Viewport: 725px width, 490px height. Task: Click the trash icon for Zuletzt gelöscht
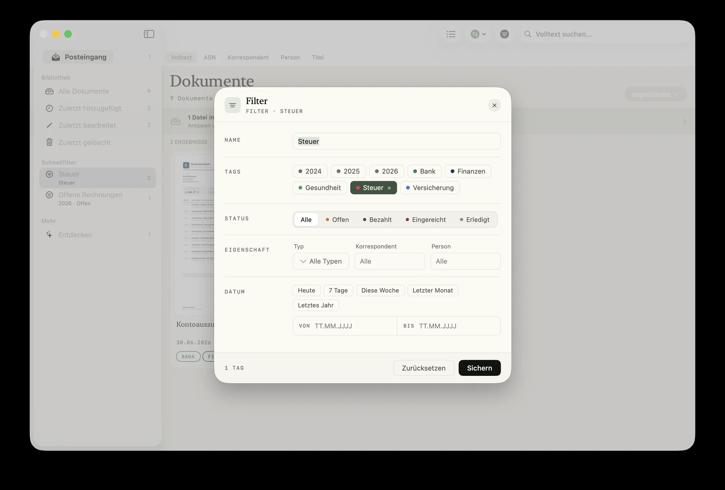49,142
